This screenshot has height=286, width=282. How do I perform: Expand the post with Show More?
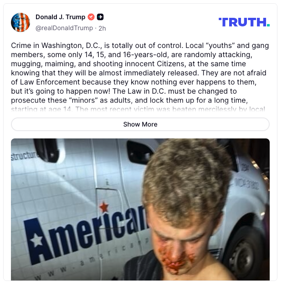[x=140, y=124]
